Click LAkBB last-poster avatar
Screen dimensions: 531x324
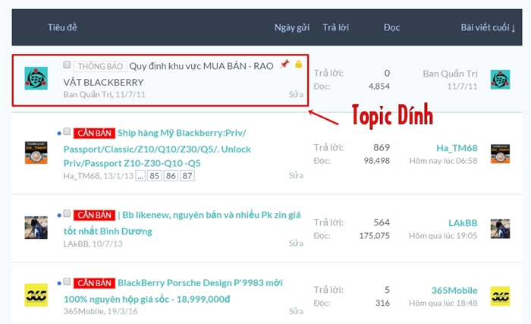click(500, 228)
